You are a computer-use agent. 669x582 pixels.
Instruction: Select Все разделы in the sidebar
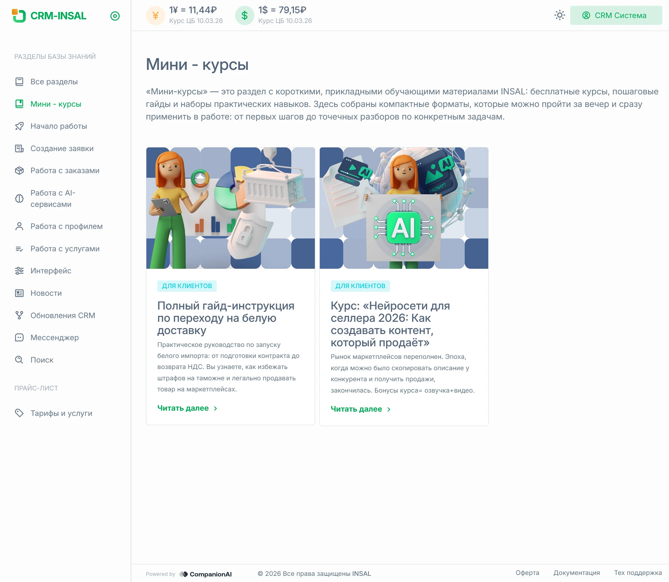(x=54, y=82)
